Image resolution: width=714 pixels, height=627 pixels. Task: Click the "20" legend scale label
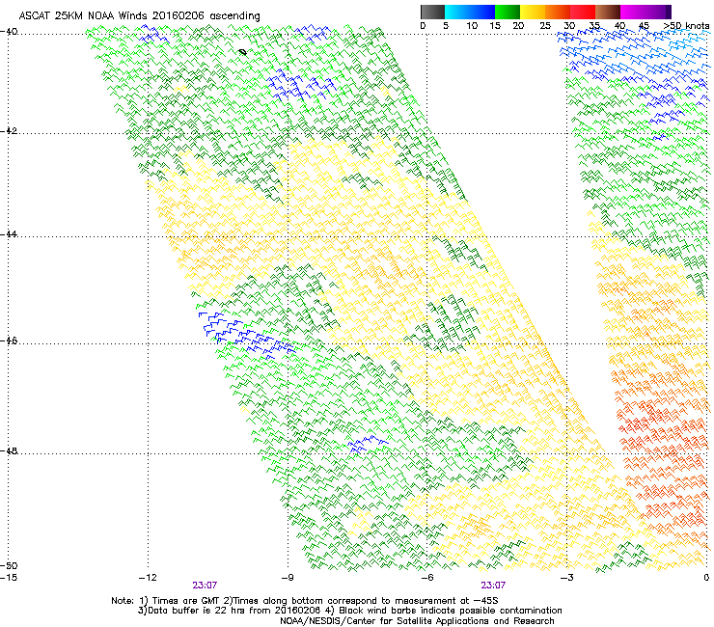[518, 26]
